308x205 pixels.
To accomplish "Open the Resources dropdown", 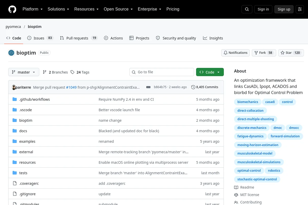I will coord(86,9).
